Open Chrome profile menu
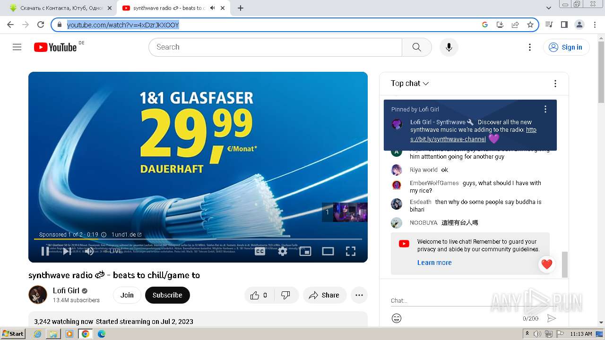The width and height of the screenshot is (605, 340). [x=579, y=25]
